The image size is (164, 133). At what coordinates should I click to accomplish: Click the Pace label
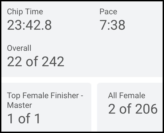[x=108, y=12]
